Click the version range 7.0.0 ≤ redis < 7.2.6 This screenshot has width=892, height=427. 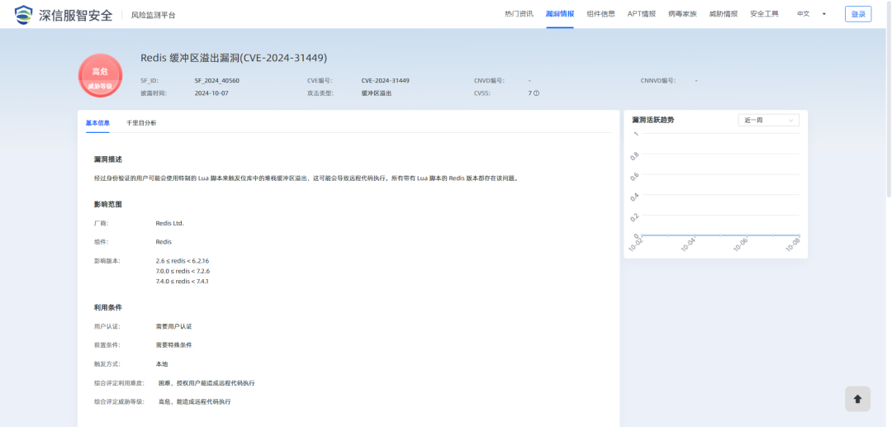[183, 271]
